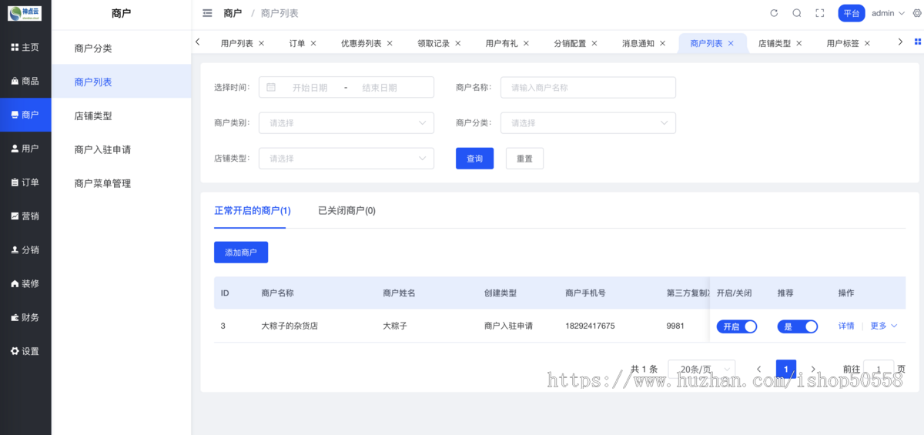
Task: Click the 前往 page number input
Action: (x=879, y=370)
